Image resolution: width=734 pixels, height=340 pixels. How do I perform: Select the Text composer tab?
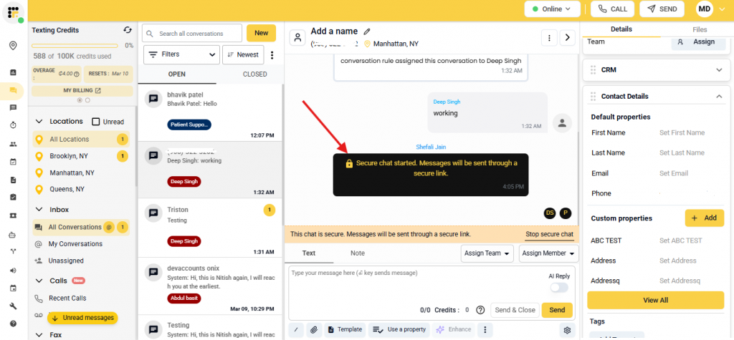pos(309,253)
